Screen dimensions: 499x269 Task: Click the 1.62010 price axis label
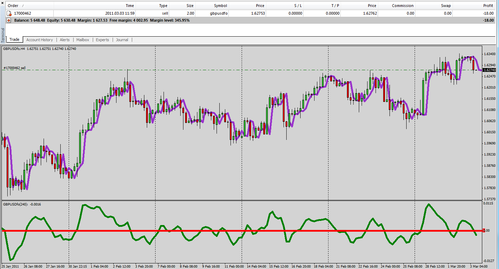coord(490,87)
